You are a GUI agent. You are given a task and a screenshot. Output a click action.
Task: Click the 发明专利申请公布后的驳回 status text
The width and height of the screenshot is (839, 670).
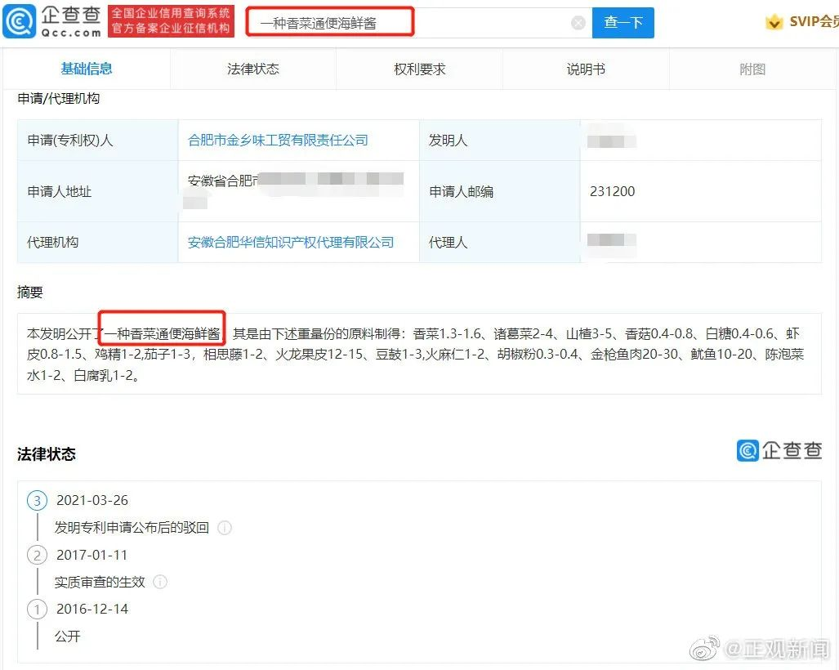pyautogui.click(x=132, y=528)
